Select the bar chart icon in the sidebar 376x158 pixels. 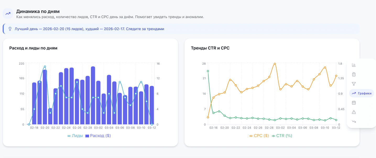click(x=354, y=65)
